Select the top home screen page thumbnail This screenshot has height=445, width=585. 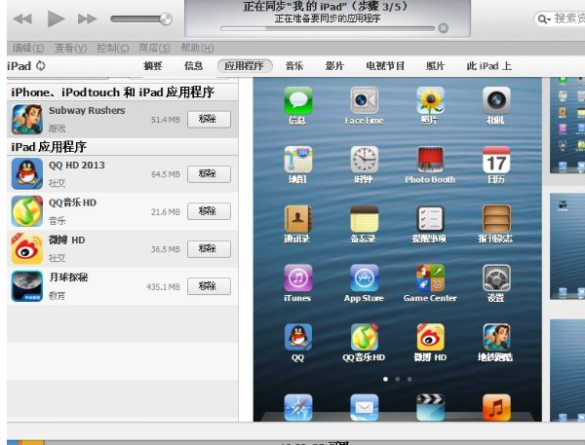point(567,126)
